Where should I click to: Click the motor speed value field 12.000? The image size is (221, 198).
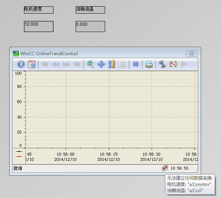tap(39, 26)
